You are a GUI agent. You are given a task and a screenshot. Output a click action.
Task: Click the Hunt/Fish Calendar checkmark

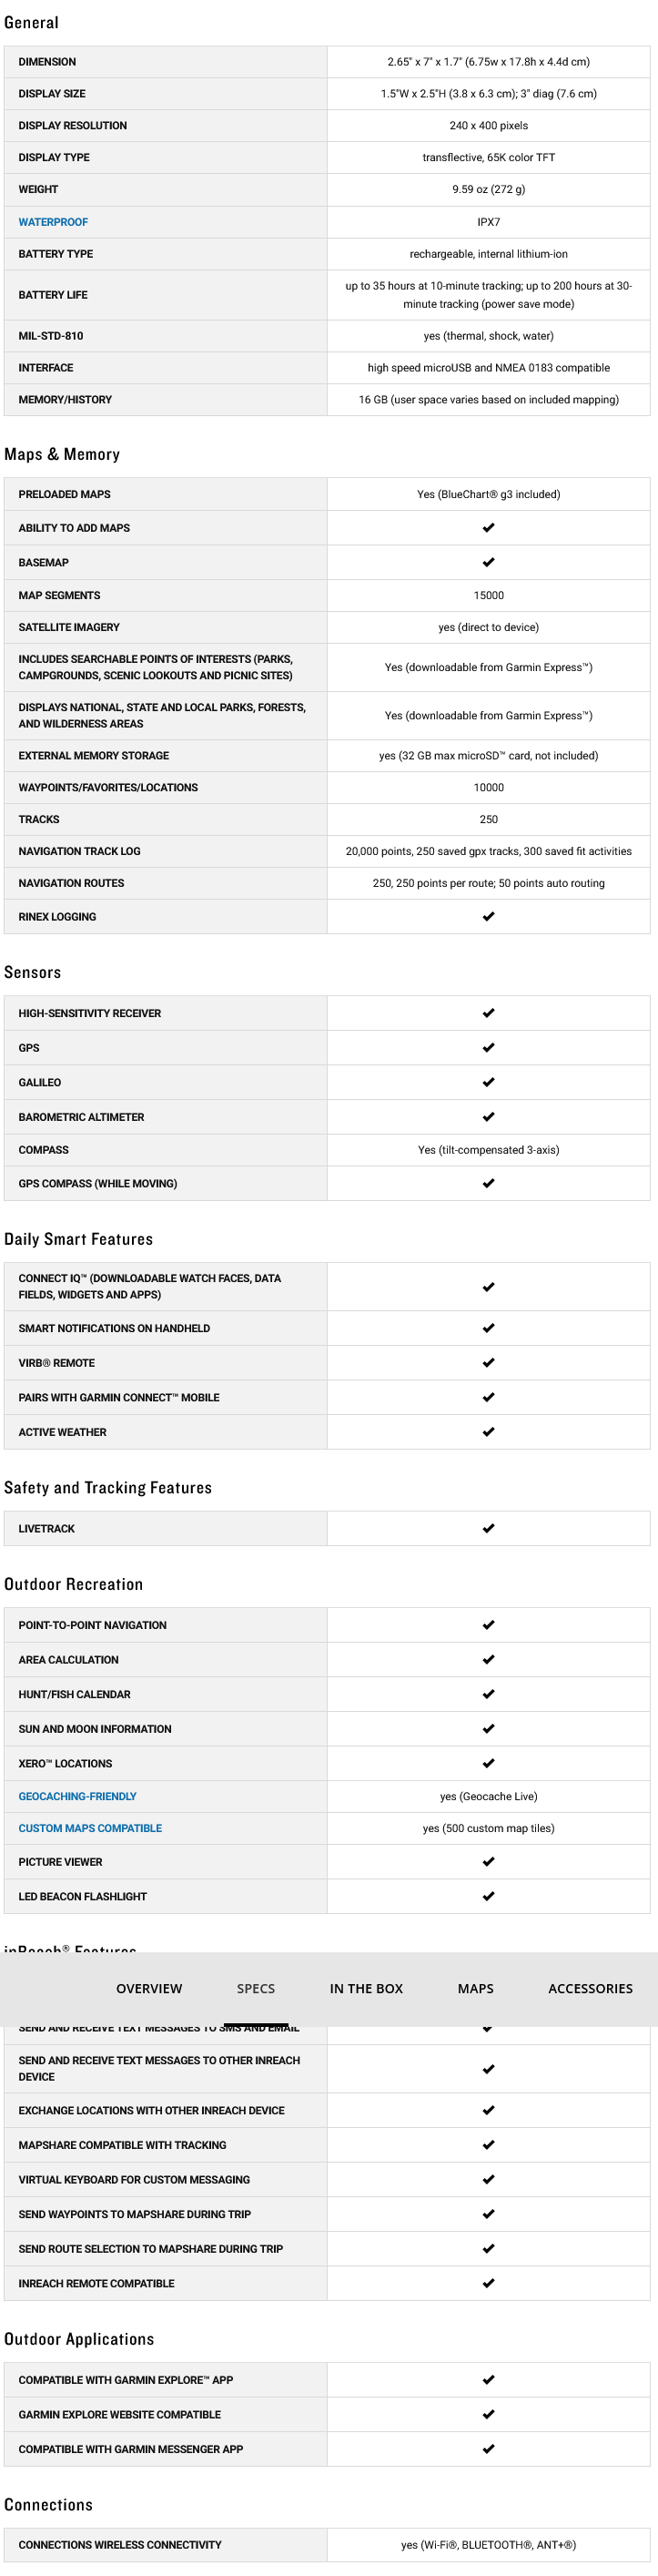pyautogui.click(x=488, y=1694)
